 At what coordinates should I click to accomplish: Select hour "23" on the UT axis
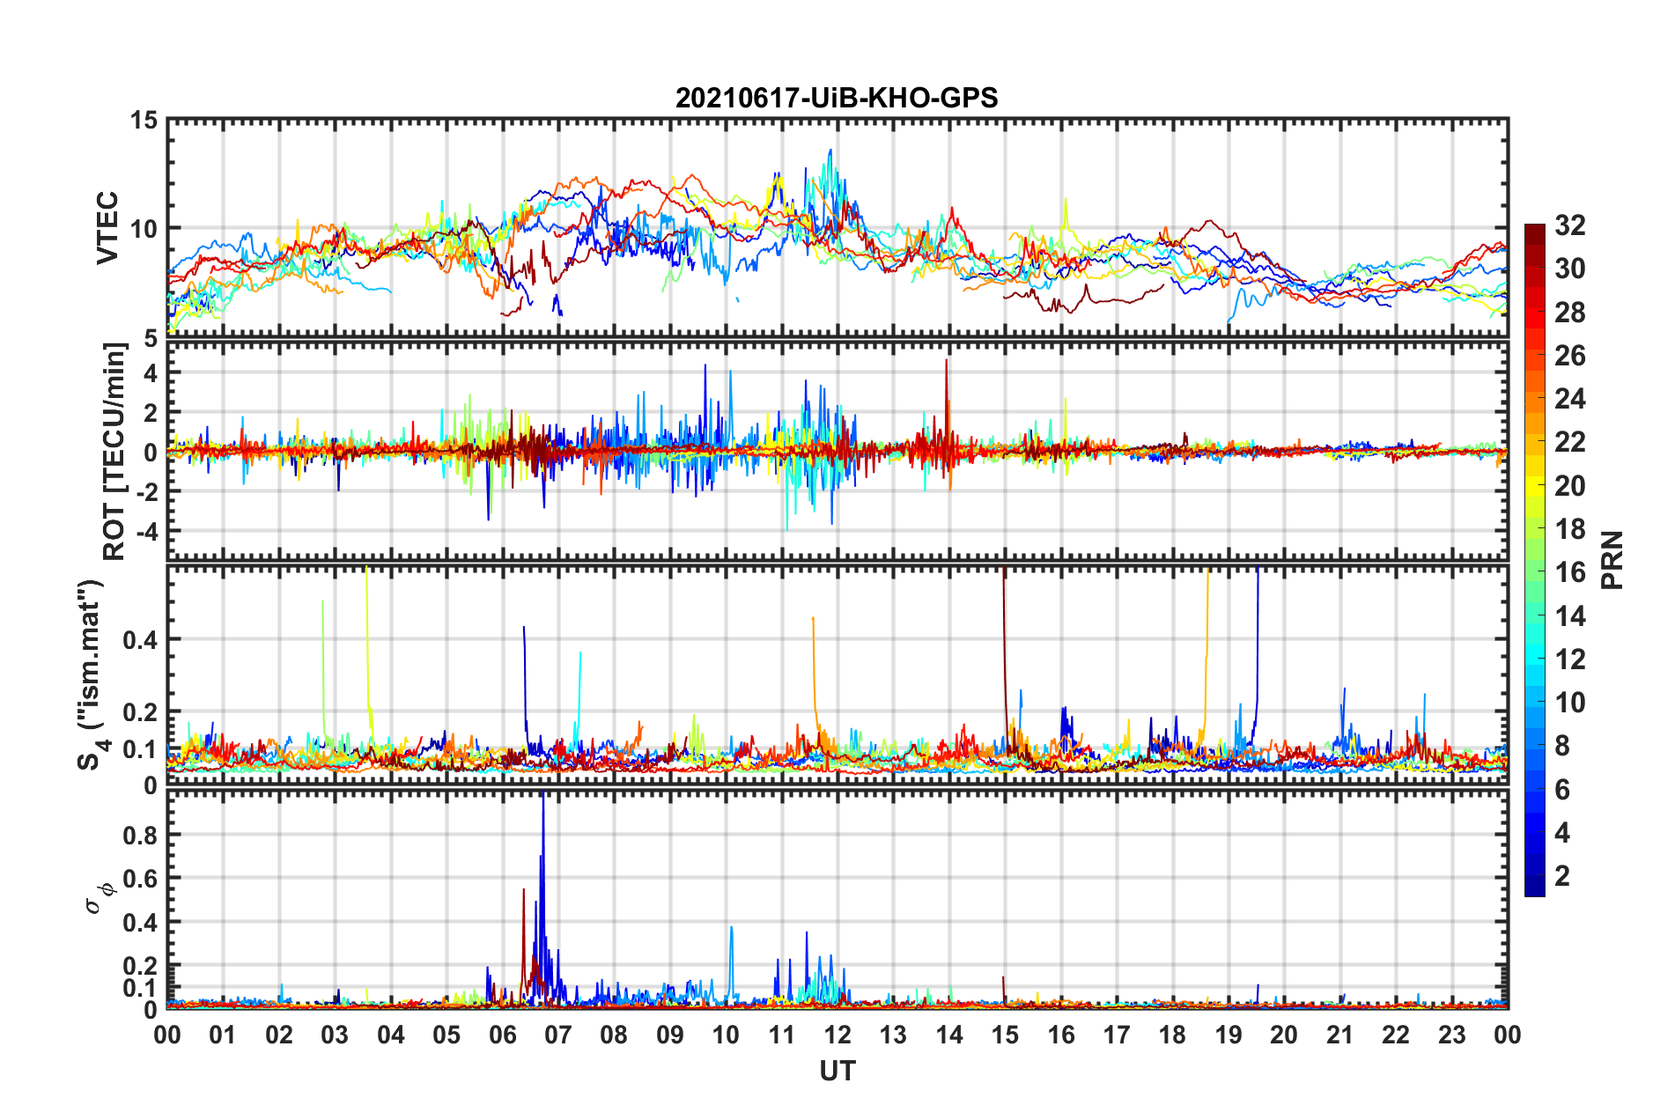point(1452,1035)
